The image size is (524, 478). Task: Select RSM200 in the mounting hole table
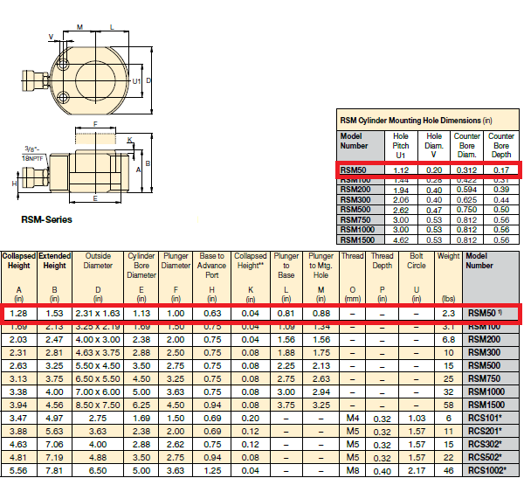355,190
